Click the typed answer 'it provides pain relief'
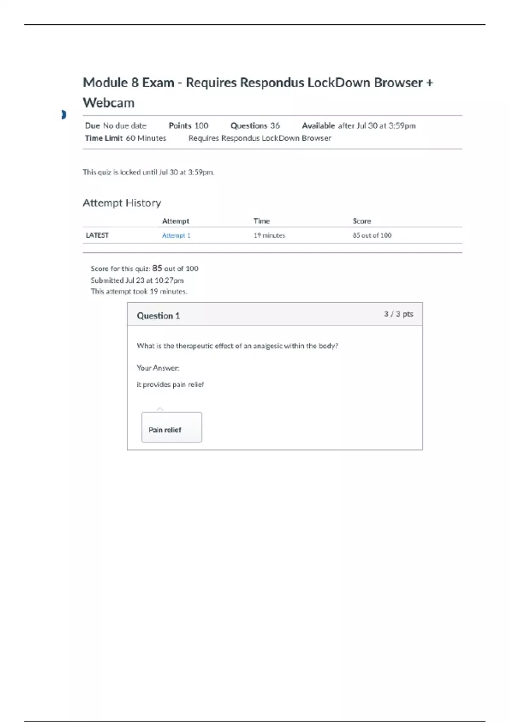Image resolution: width=510 pixels, height=722 pixels. [170, 384]
